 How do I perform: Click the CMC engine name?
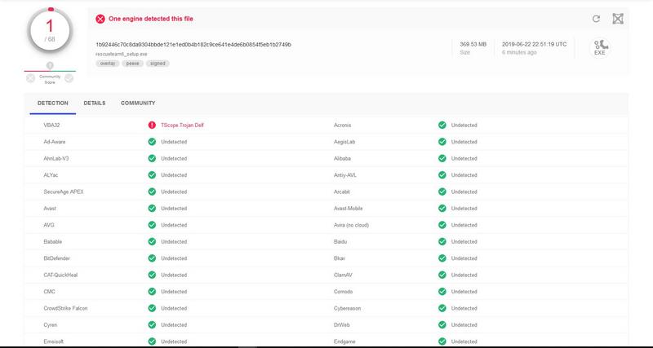pos(49,292)
